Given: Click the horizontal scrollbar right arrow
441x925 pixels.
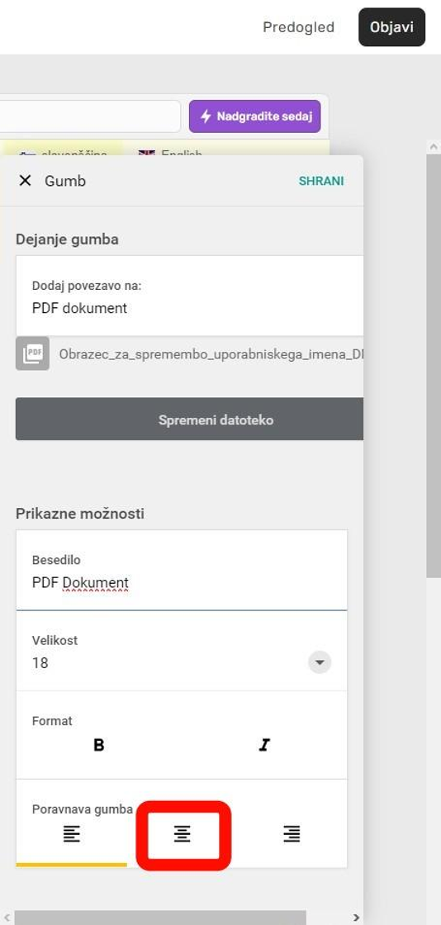Looking at the screenshot, I should [356, 918].
